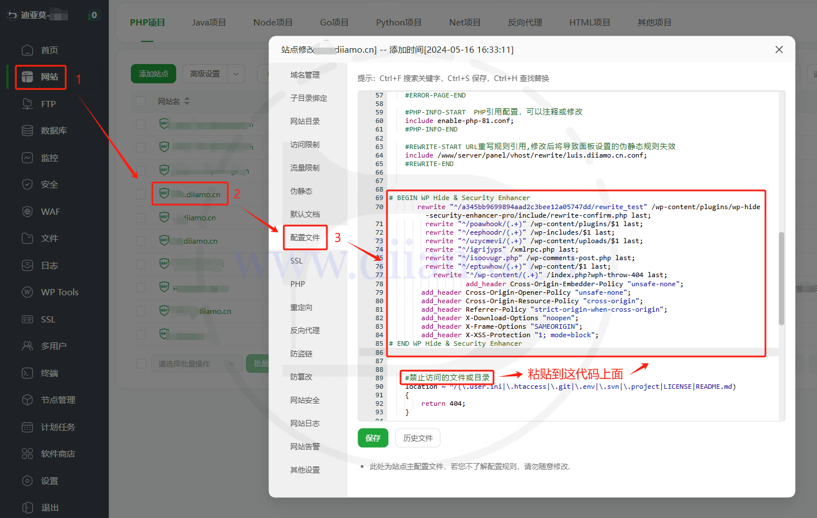Check the bottom batch-operation checkbox
The width and height of the screenshot is (817, 518).
coord(141,363)
